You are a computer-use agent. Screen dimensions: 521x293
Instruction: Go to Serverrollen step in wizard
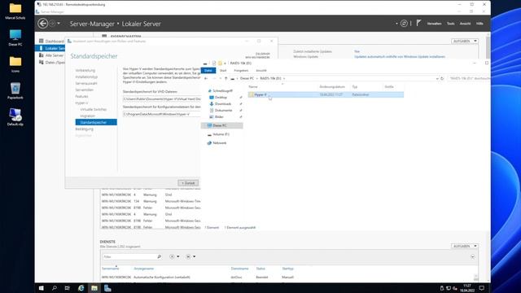click(x=85, y=90)
